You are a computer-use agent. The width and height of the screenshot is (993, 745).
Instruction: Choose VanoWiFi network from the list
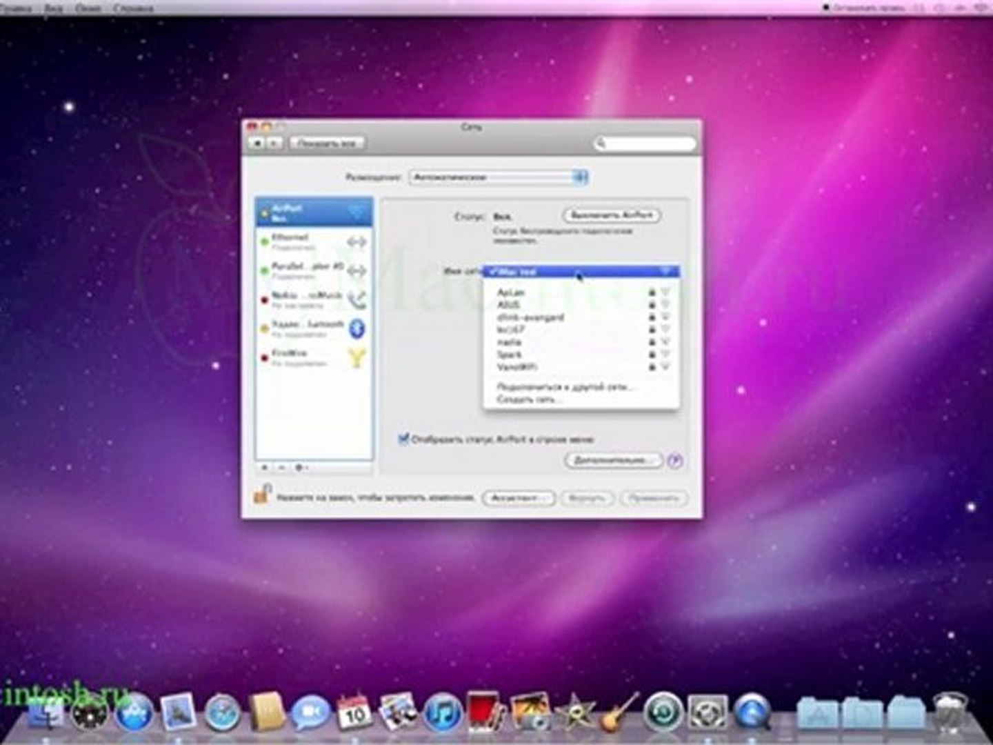(581, 367)
